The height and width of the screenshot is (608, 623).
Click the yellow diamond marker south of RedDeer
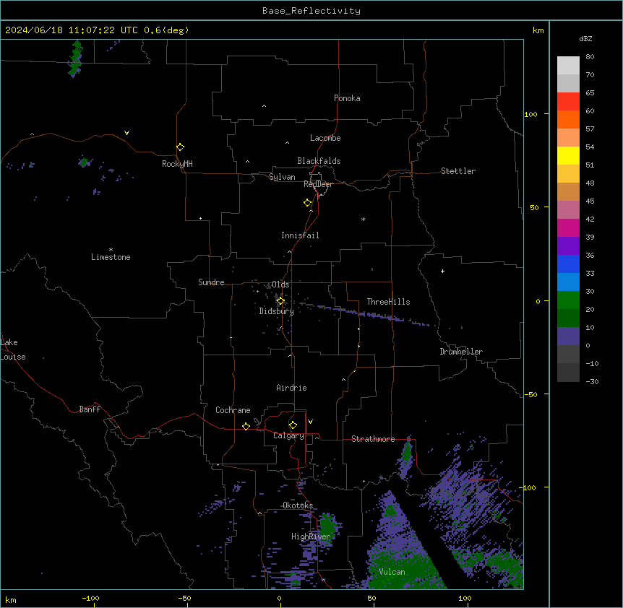pos(308,203)
